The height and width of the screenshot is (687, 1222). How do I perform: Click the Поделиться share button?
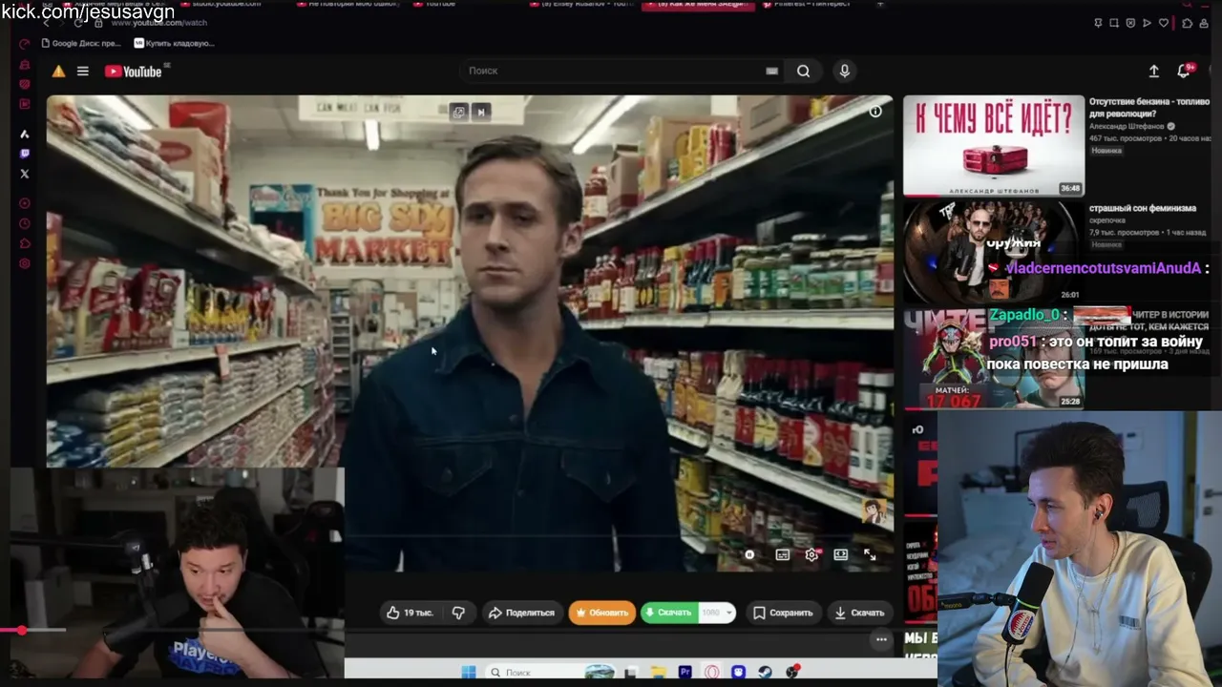[x=521, y=613]
